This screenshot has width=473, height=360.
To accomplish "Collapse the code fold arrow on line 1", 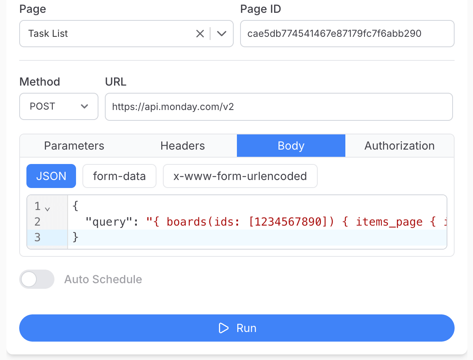I will [47, 209].
